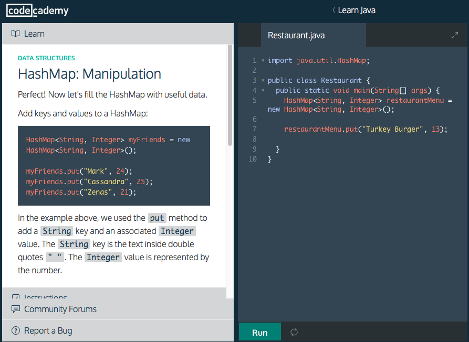Click the reset code icon beside Run

pyautogui.click(x=294, y=332)
